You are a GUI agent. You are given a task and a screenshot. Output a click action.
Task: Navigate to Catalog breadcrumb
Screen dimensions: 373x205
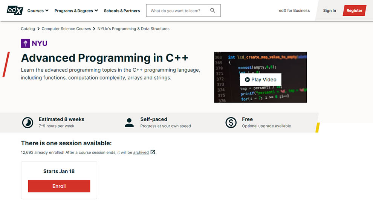(28, 29)
